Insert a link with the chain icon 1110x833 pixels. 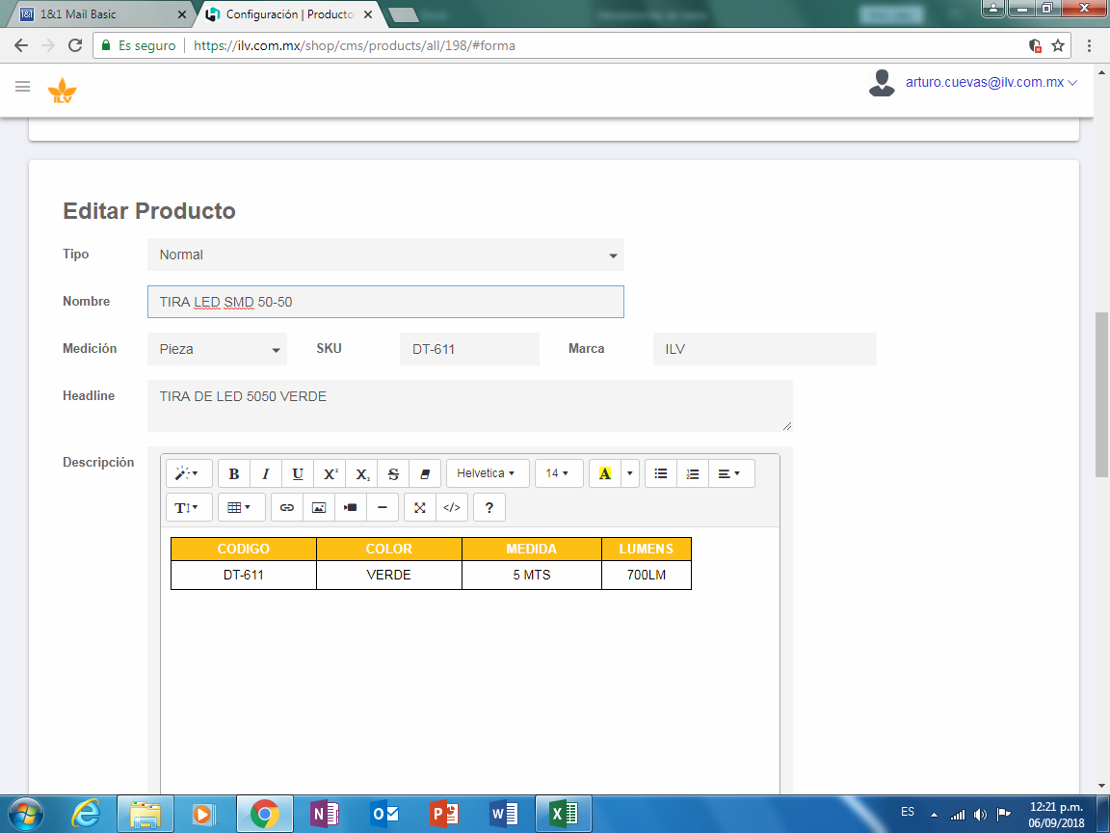(x=287, y=507)
